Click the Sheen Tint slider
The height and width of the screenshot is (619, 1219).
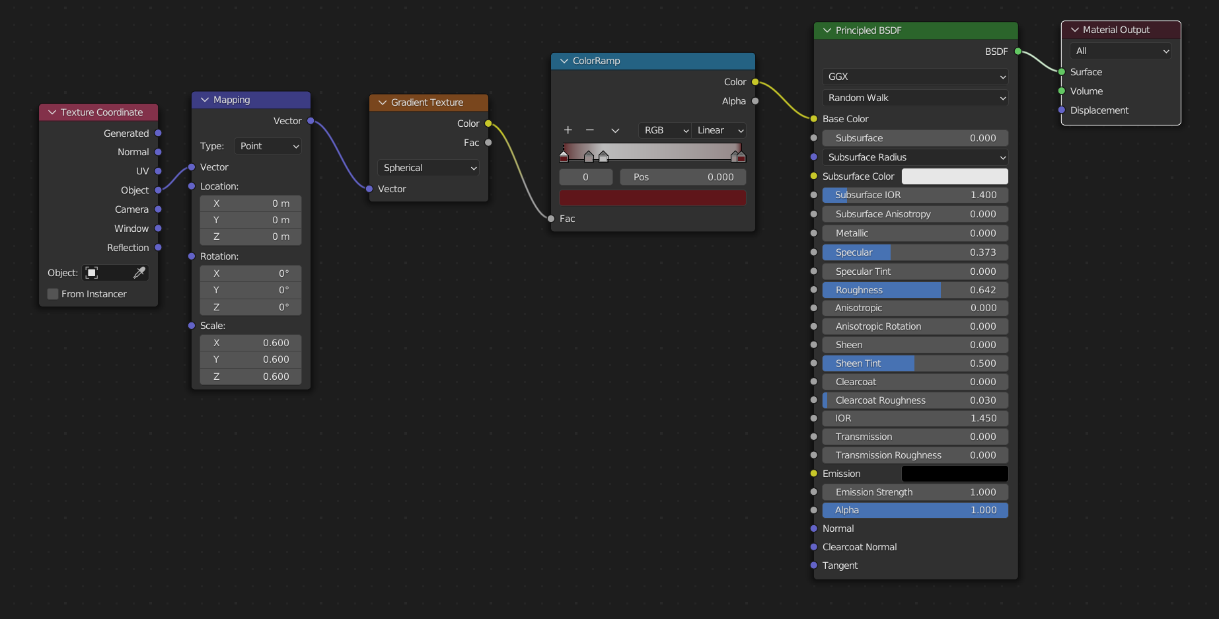(x=915, y=363)
